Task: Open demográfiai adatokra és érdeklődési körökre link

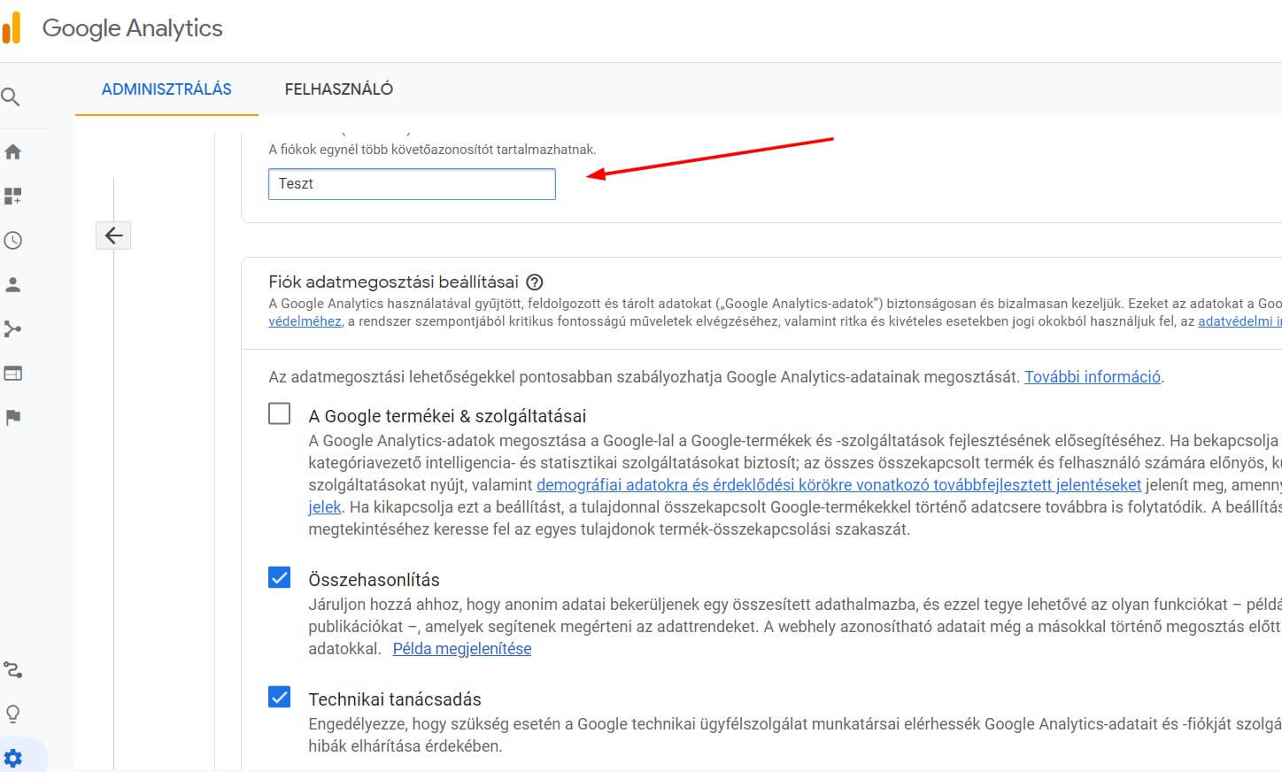Action: coord(838,485)
